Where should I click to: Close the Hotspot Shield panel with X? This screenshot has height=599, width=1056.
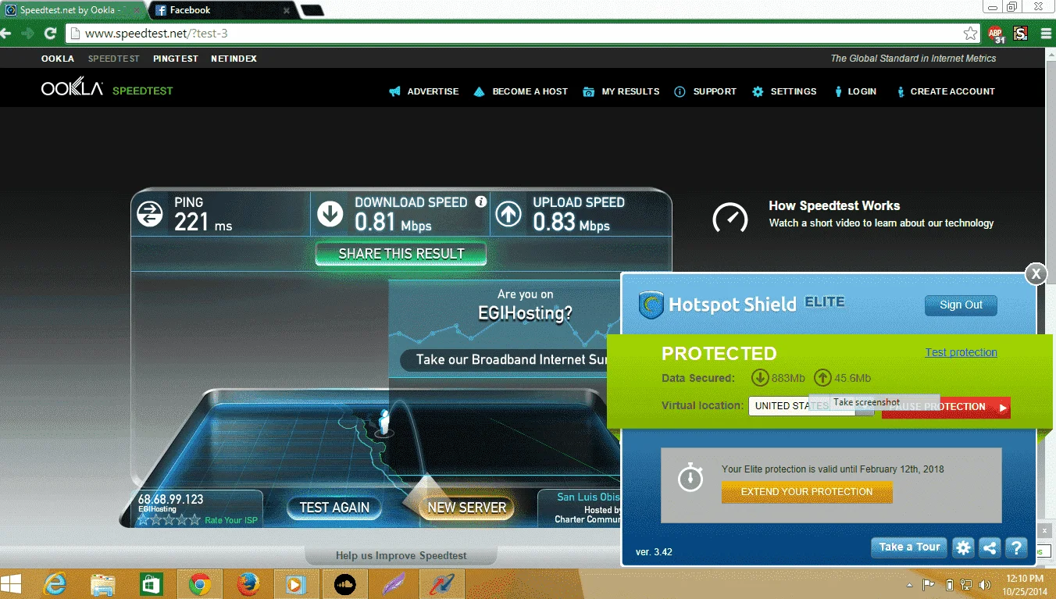(1036, 273)
